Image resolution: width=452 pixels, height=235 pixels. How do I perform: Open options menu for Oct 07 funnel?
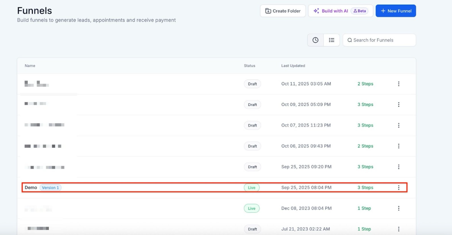coord(398,126)
